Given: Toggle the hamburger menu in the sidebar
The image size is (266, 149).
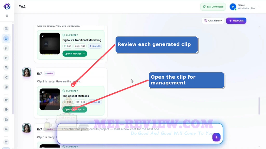Looking at the screenshot, I should [x=7, y=16].
